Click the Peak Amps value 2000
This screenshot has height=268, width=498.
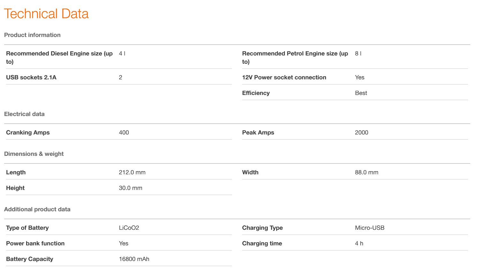pos(361,133)
